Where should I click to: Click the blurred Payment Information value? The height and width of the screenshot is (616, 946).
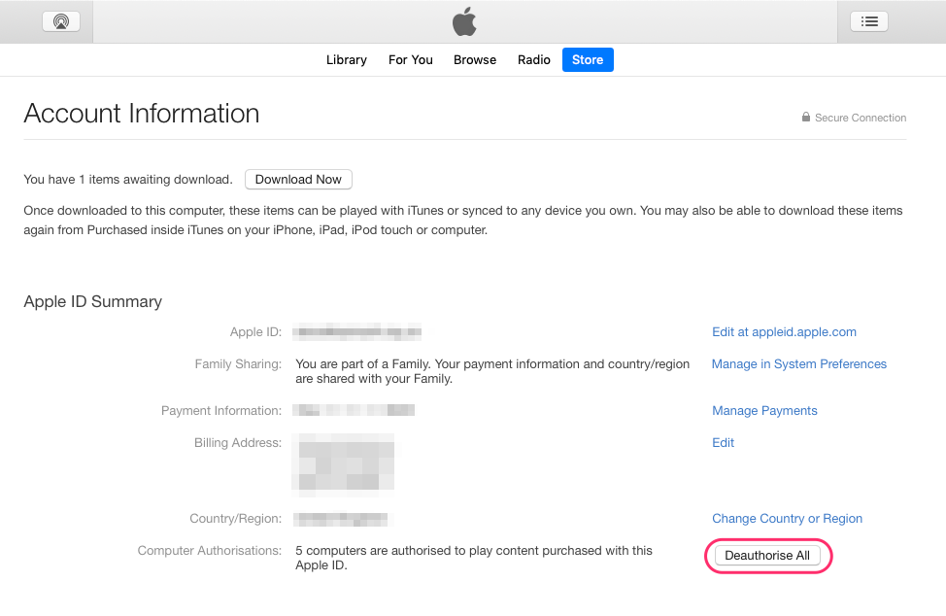coord(354,410)
